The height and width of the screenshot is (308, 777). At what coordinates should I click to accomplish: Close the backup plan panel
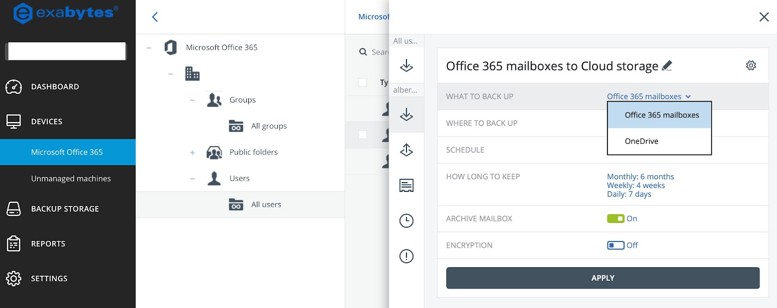coord(764,17)
